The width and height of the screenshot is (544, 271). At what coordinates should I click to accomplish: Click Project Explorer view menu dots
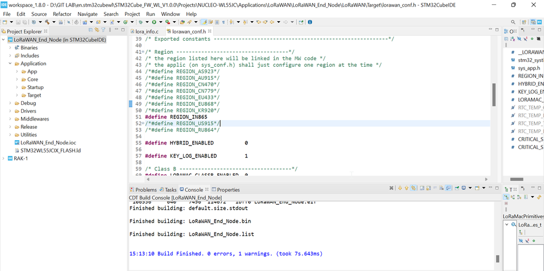click(109, 30)
